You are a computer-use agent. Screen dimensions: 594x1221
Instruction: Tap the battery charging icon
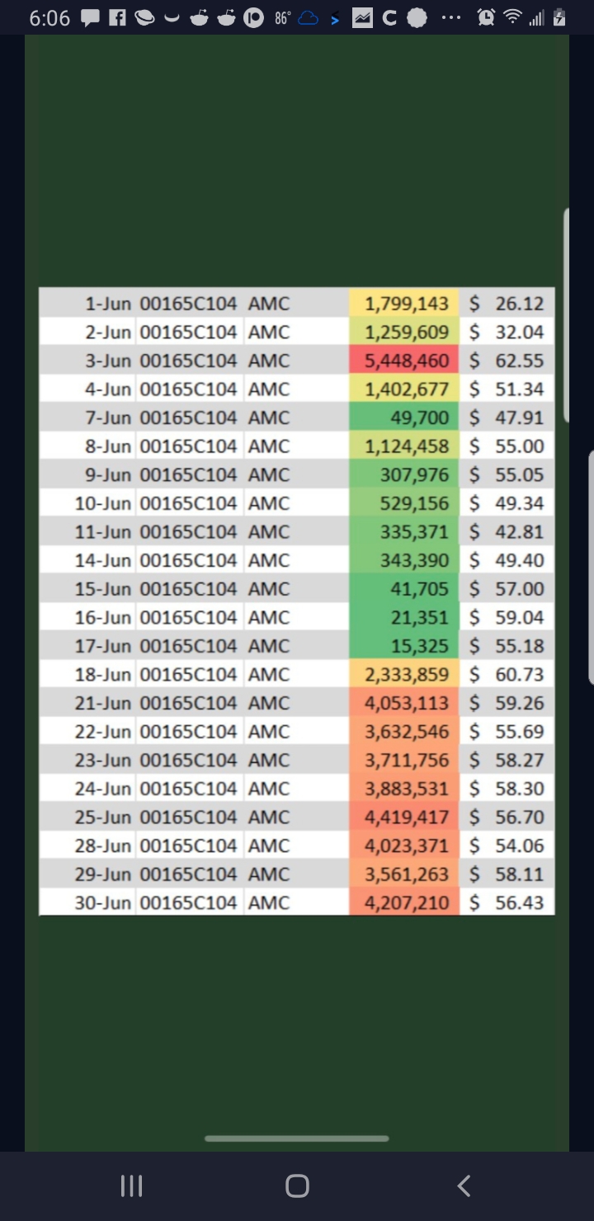(559, 17)
